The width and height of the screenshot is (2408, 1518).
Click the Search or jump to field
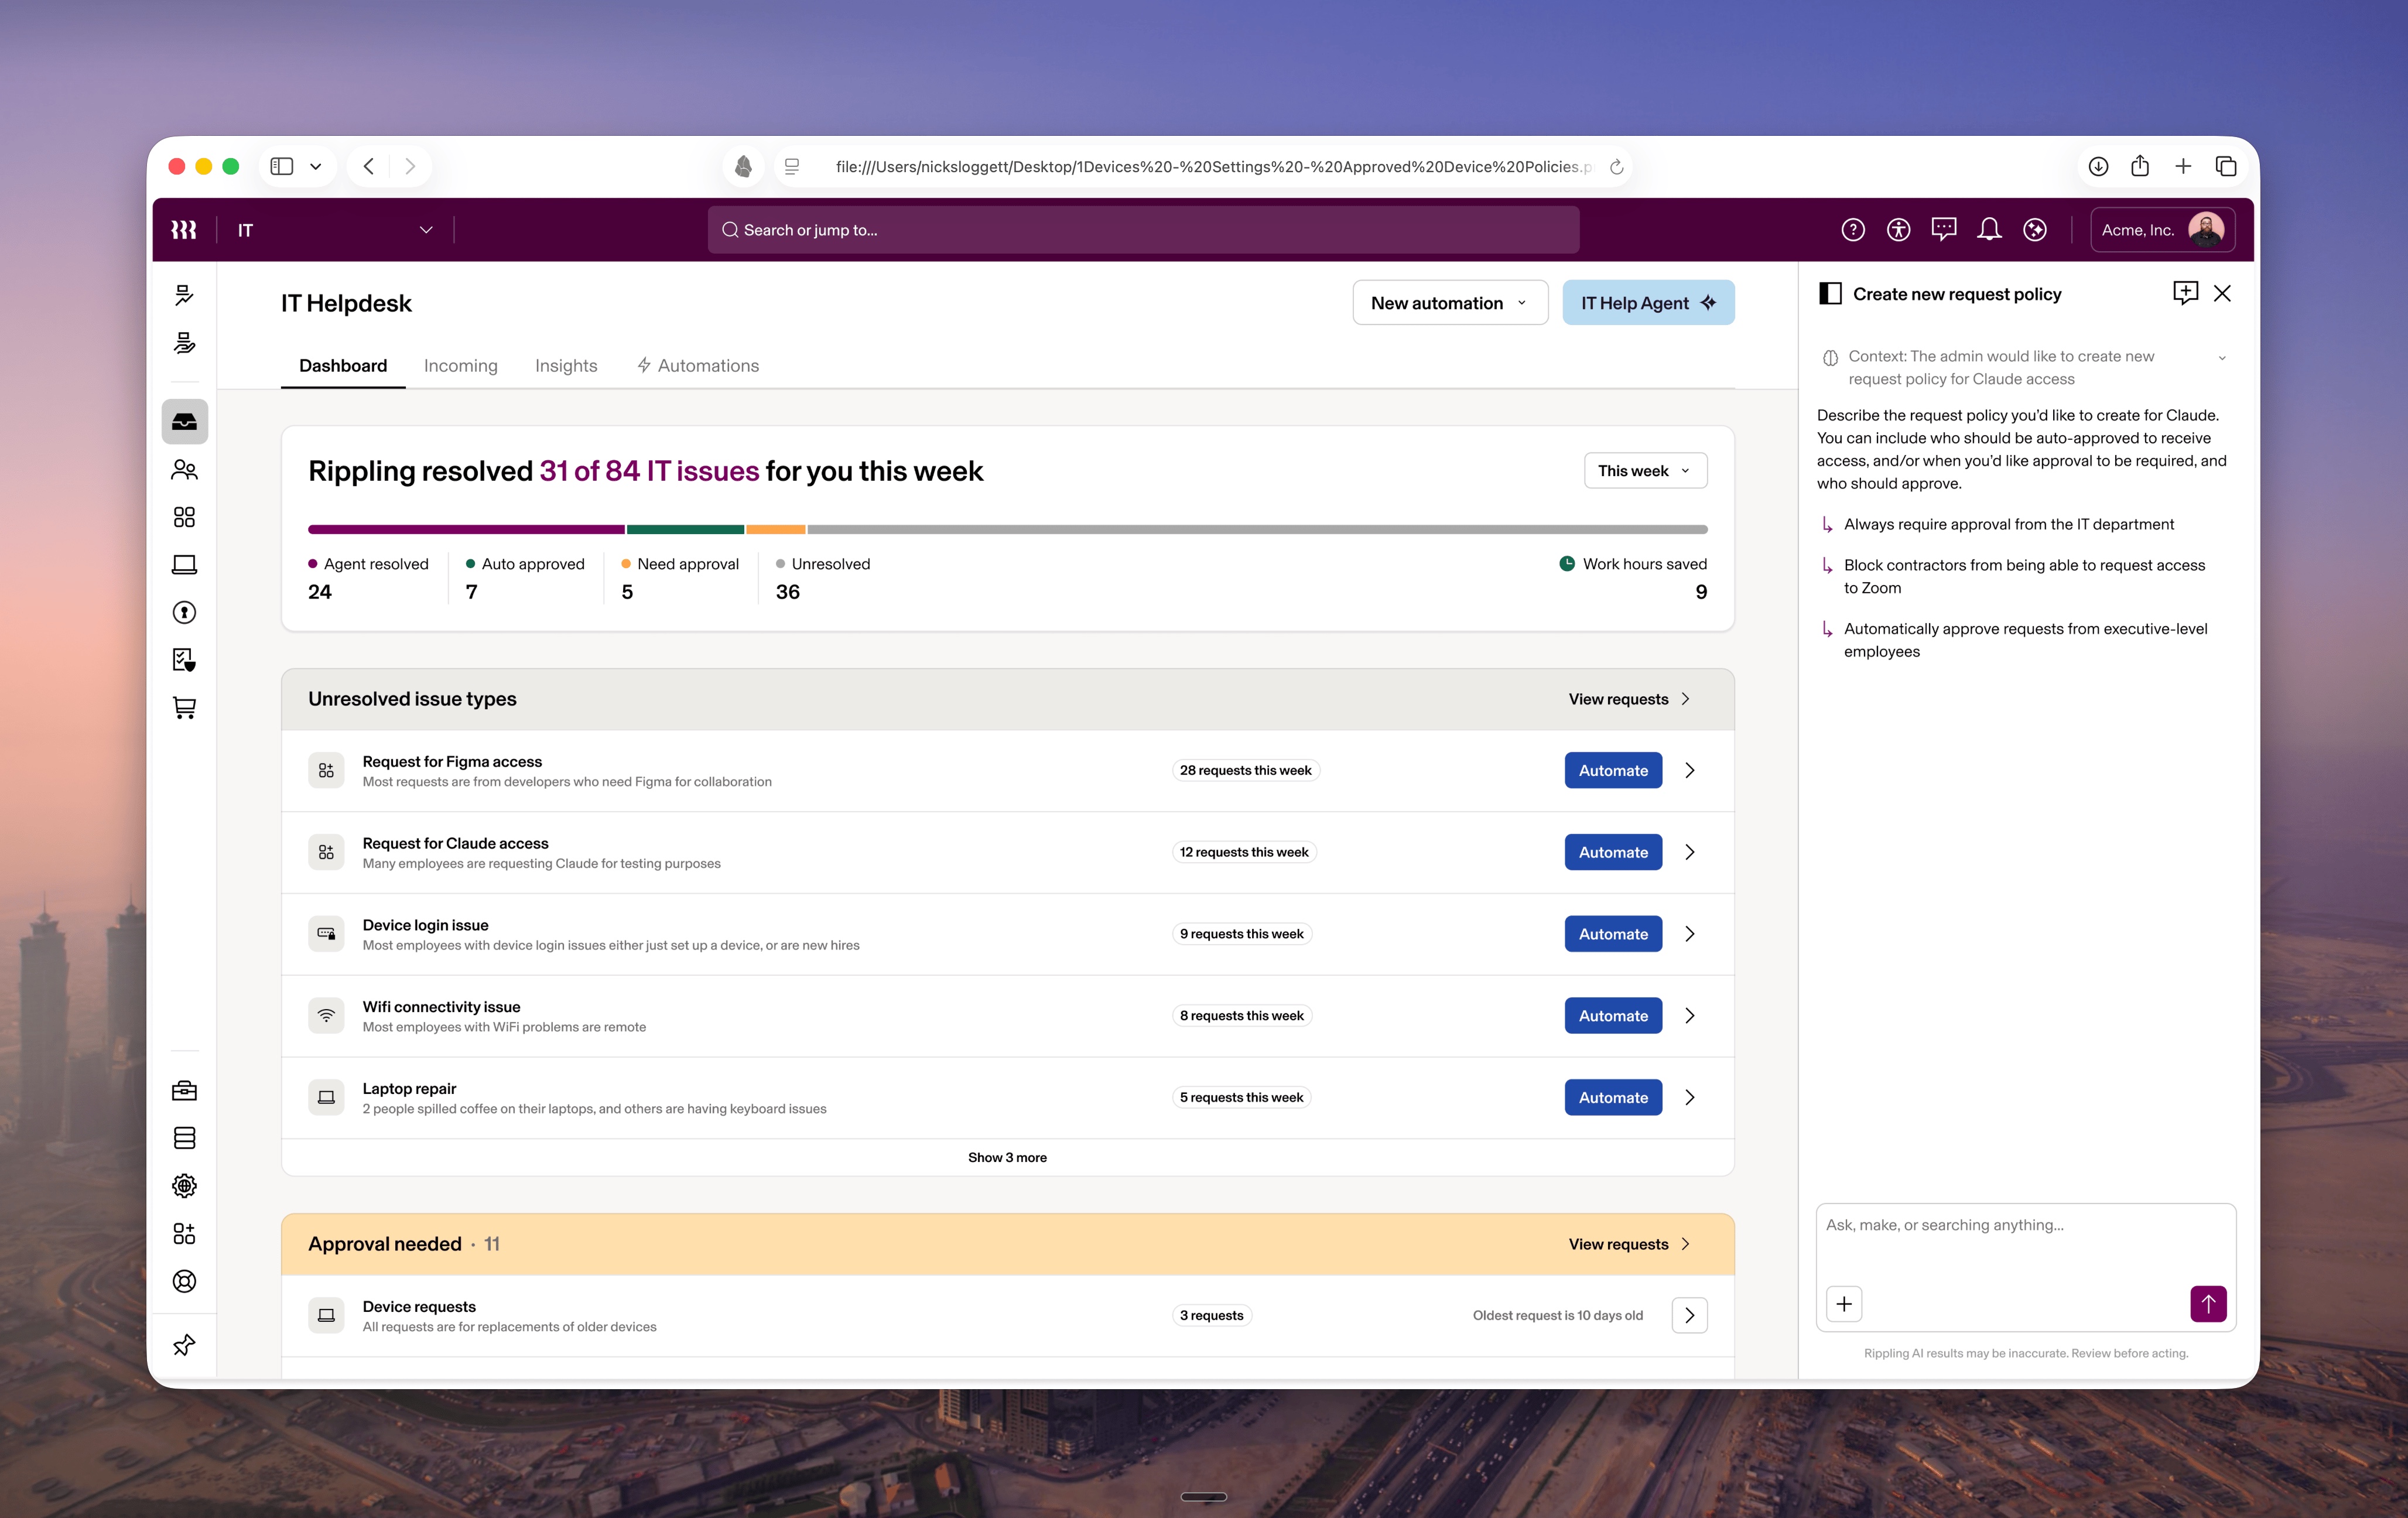(x=1143, y=230)
